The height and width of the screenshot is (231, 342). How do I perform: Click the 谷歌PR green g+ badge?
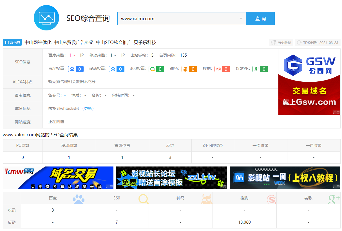[x=260, y=69]
